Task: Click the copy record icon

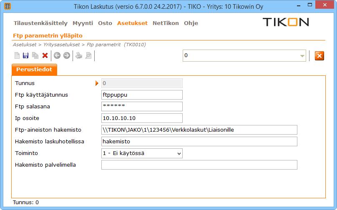Action: click(35, 55)
